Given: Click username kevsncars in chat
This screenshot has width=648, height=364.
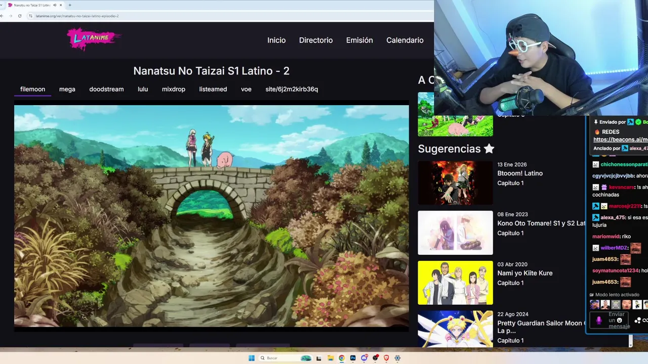Looking at the screenshot, I should (621, 187).
